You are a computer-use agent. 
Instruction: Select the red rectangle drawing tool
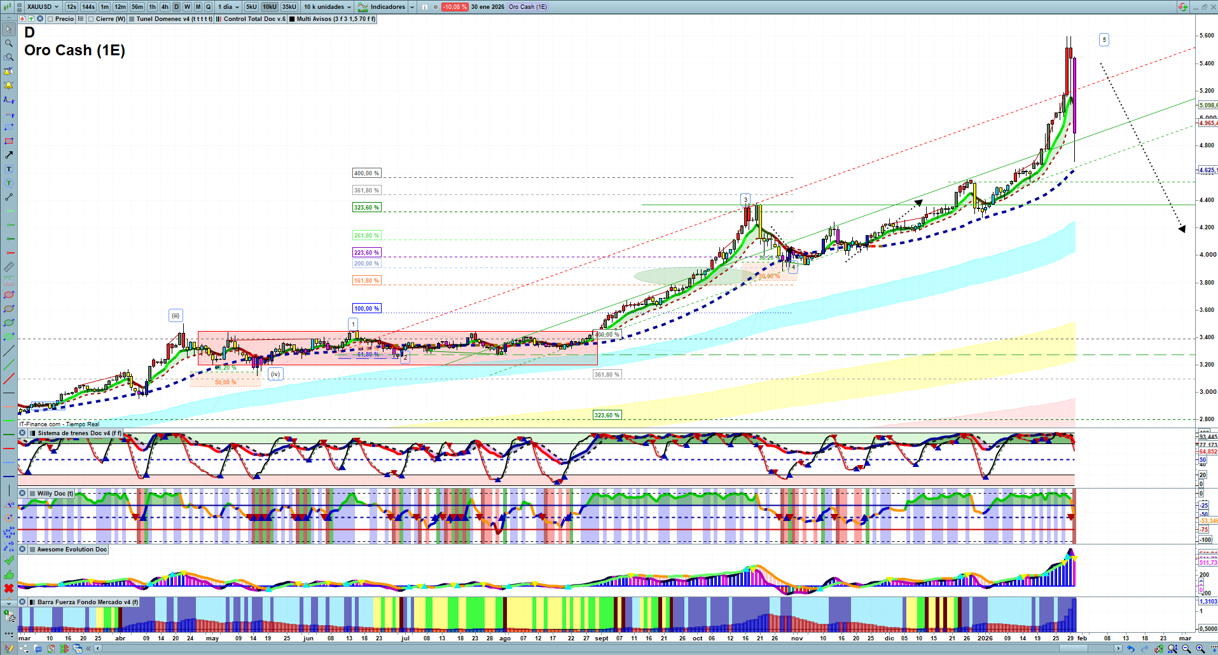point(9,141)
